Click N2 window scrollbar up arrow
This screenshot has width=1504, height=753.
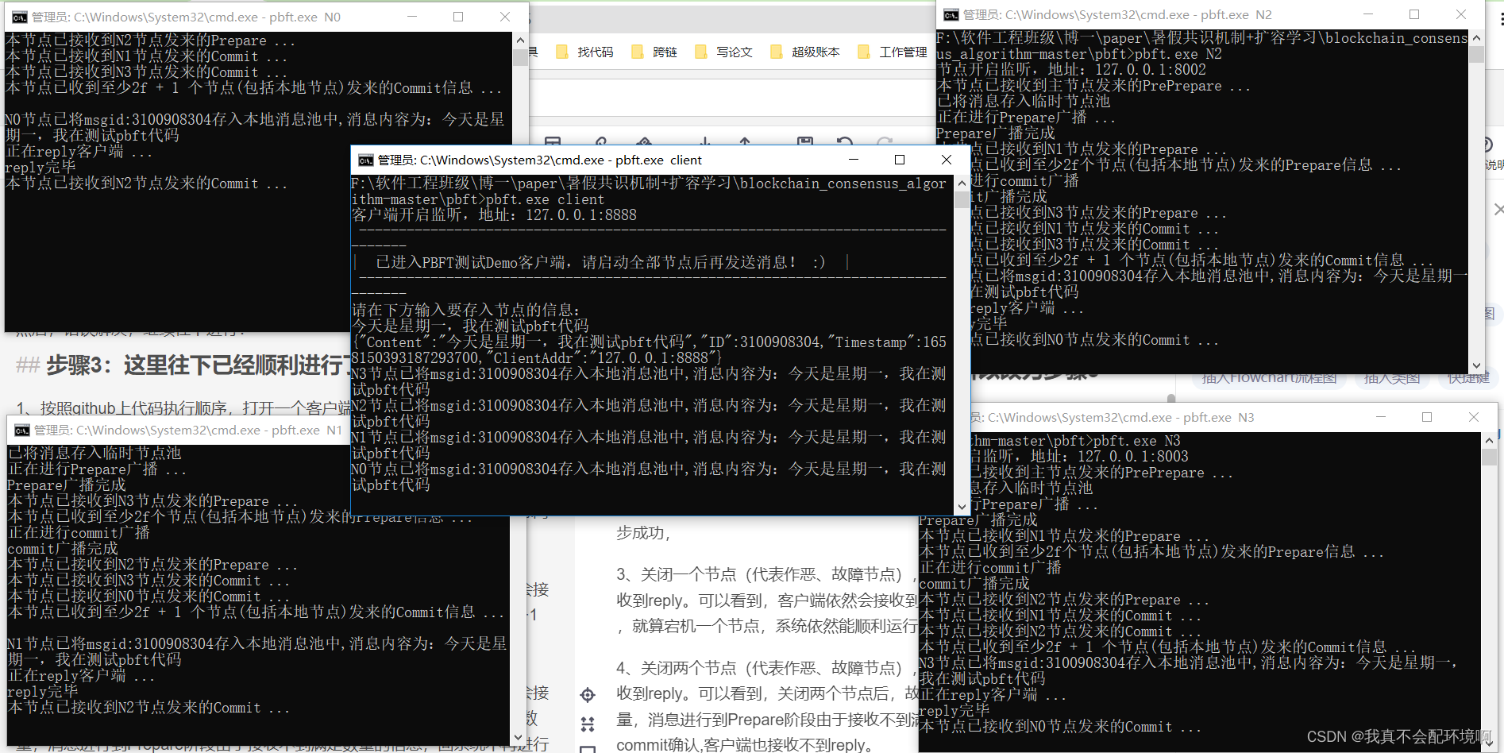click(1476, 38)
